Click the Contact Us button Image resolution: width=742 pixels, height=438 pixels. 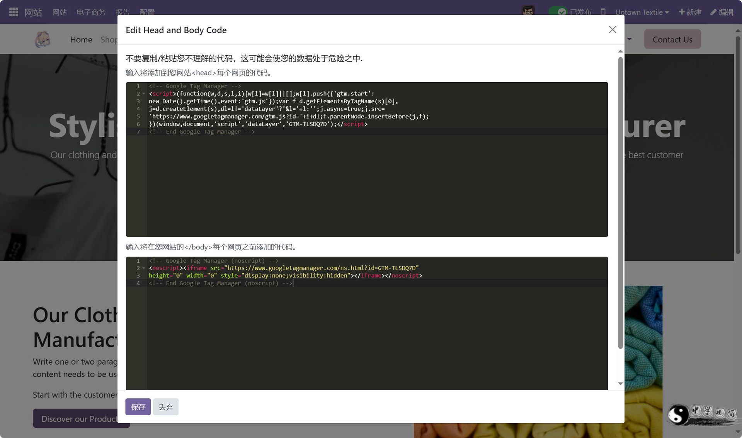click(672, 39)
